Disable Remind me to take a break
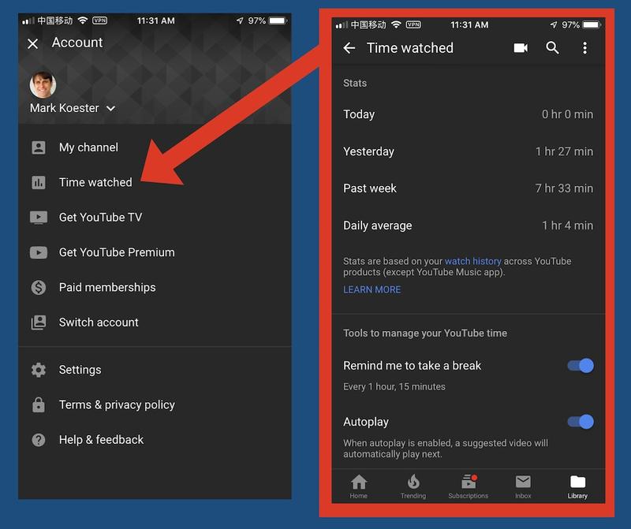The width and height of the screenshot is (631, 529). [581, 366]
